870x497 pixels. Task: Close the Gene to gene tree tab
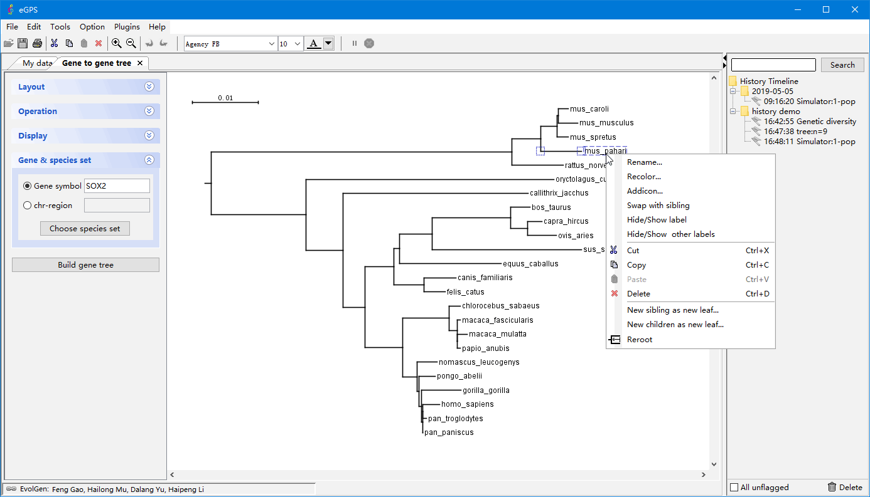coord(140,63)
